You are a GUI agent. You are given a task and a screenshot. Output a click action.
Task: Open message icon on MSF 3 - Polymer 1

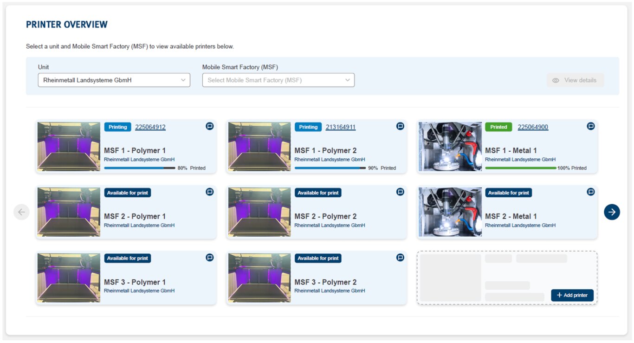[210, 258]
